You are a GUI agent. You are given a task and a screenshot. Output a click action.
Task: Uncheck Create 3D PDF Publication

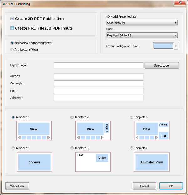pyautogui.click(x=12, y=19)
